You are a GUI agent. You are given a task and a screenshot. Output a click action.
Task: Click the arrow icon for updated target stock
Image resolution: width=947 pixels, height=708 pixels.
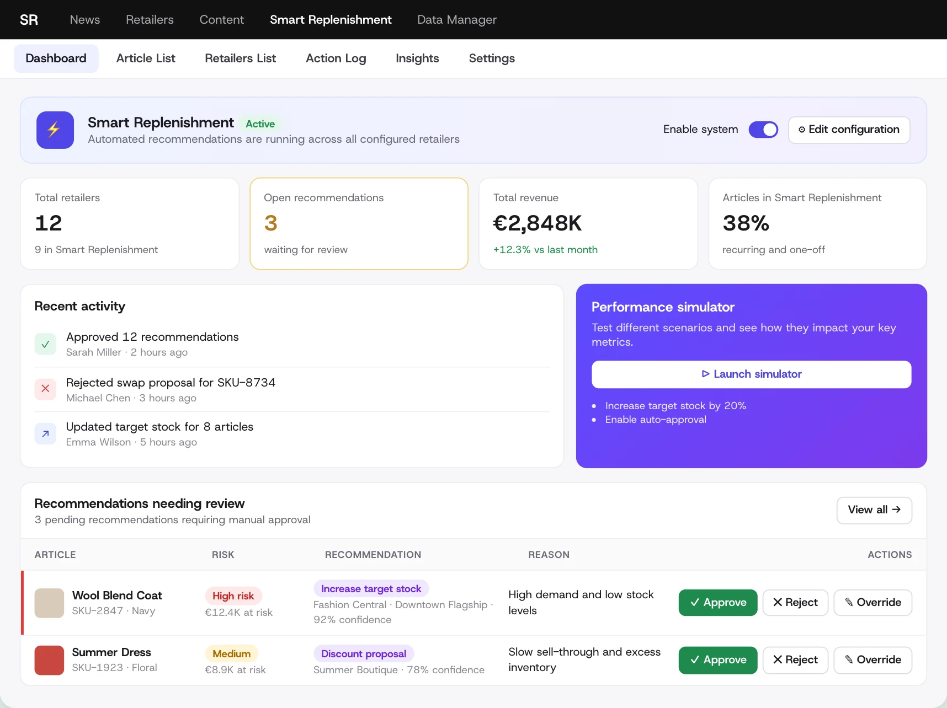coord(45,433)
